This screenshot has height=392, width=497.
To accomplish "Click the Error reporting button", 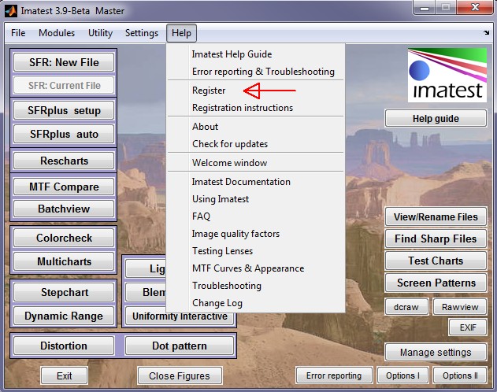I will tap(334, 375).
